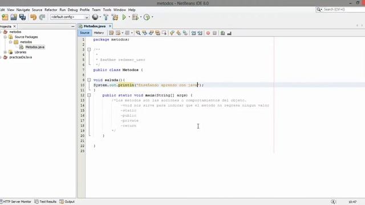Click the globe browser icon in toolbar
Viewport: 365px width, 205px height.
pos(95,17)
